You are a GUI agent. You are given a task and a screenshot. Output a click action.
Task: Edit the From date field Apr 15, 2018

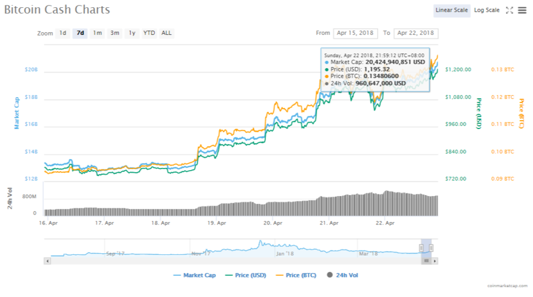[355, 33]
